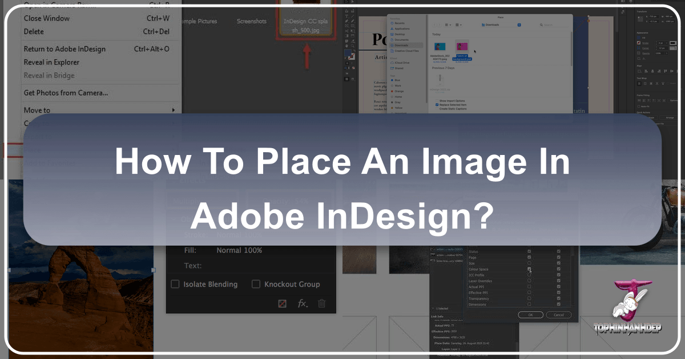Screen dimensions: 685x359
Task: Uncheck Replace Selected Item
Action: pos(437,105)
